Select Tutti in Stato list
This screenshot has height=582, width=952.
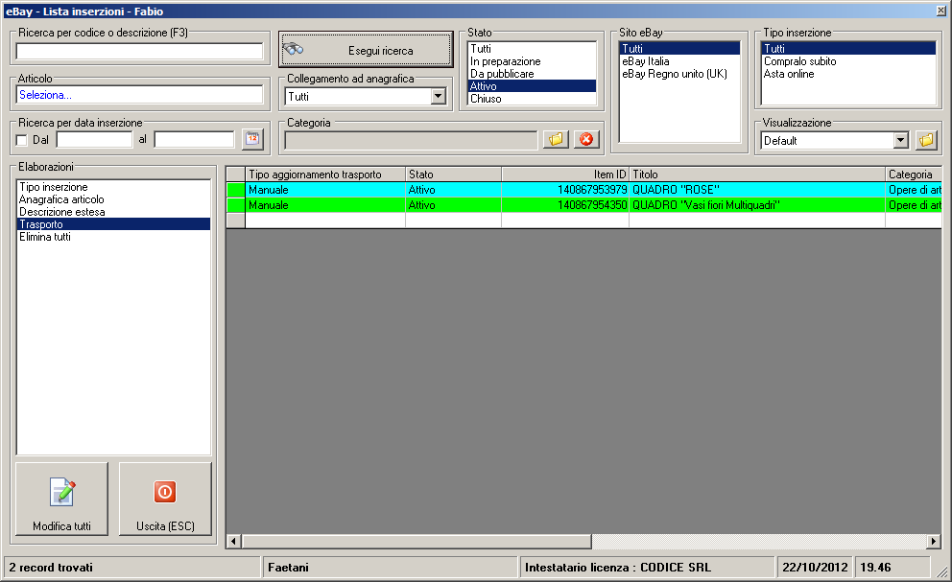point(532,49)
